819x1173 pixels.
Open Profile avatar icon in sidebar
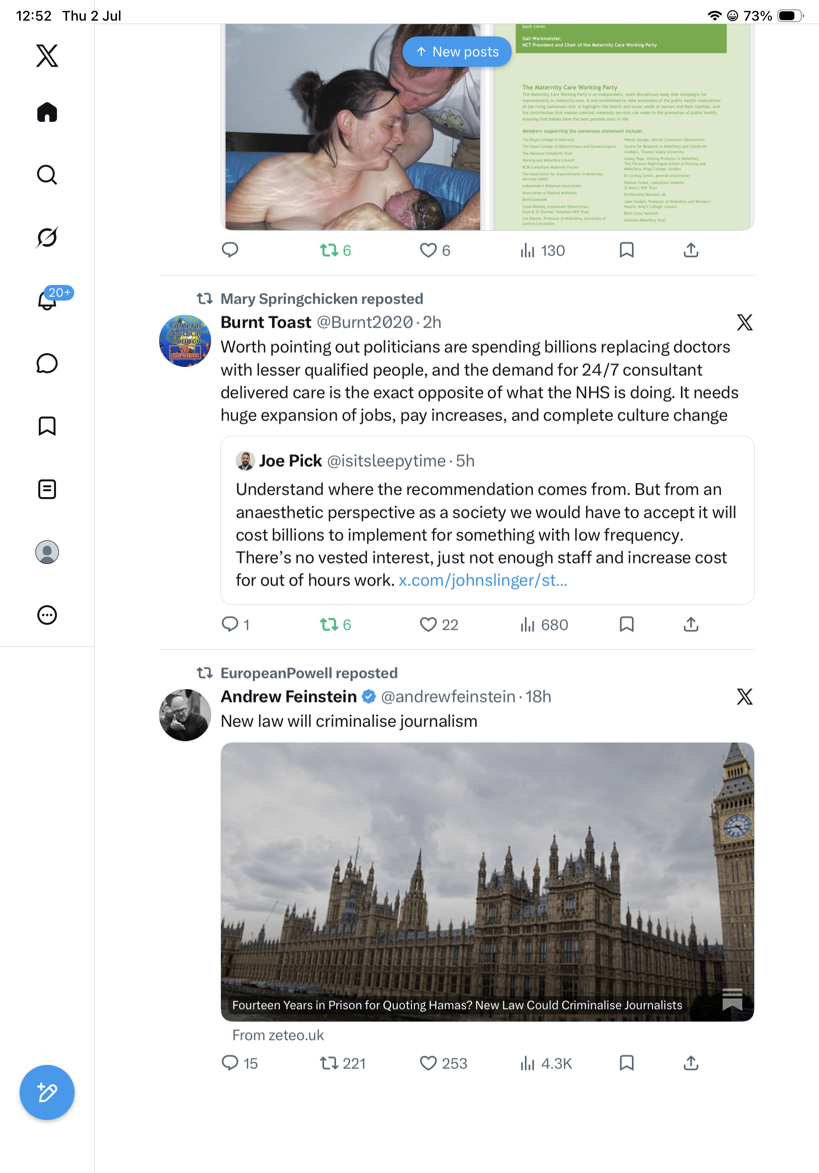(x=47, y=552)
